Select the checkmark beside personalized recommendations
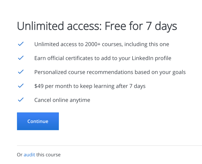This screenshot has height=164, width=202. point(21,72)
